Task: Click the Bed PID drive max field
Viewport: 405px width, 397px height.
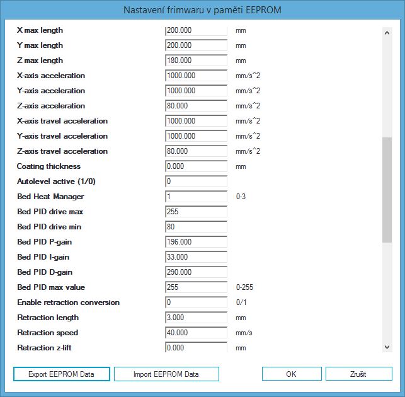Action: (x=196, y=212)
